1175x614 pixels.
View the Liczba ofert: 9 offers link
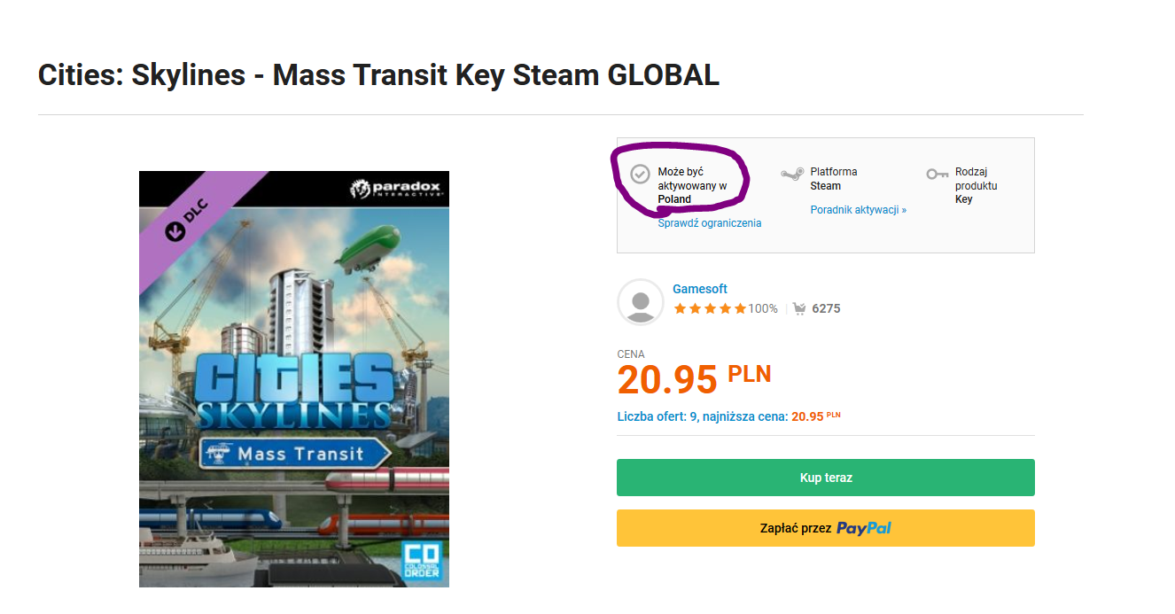702,416
